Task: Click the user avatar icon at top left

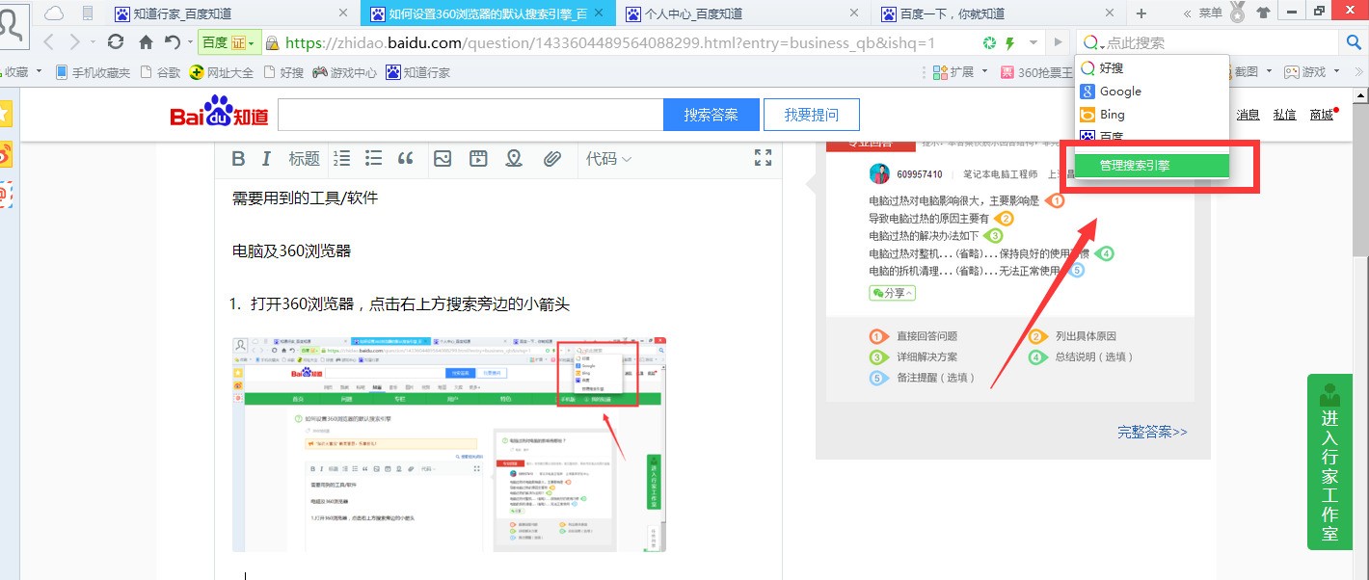Action: pos(12,25)
